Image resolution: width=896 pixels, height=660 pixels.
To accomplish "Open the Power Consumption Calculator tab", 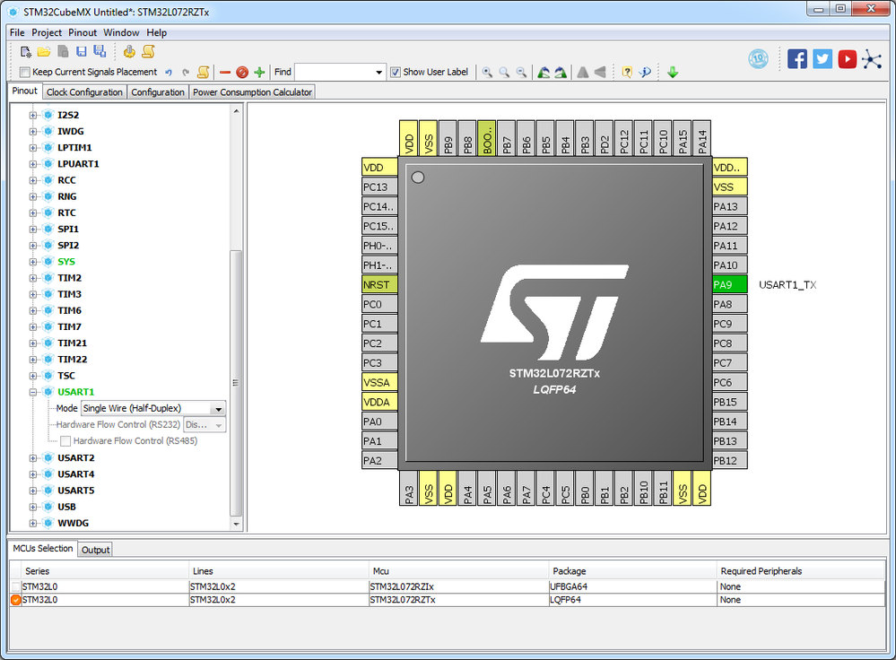I will pyautogui.click(x=253, y=92).
